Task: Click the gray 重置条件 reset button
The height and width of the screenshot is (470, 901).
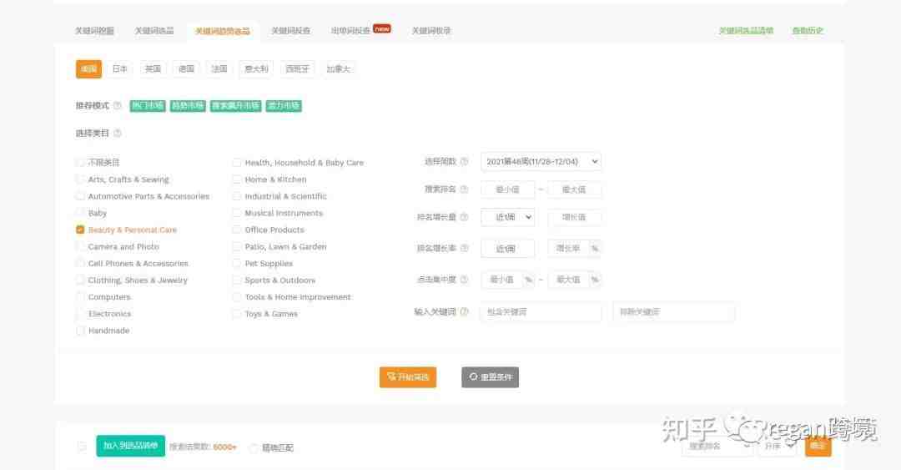Action: point(491,377)
